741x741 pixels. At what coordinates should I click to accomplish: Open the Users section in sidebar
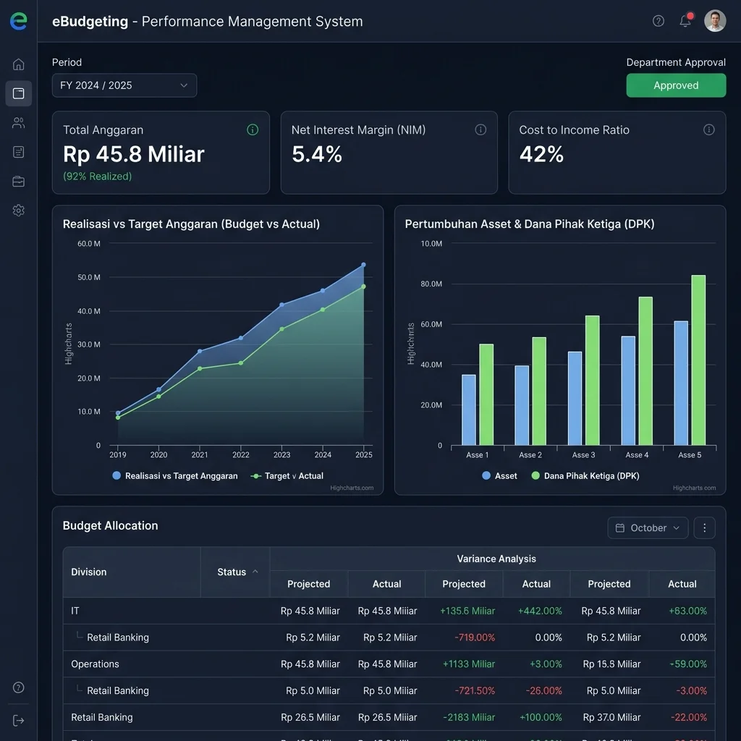pyautogui.click(x=18, y=123)
